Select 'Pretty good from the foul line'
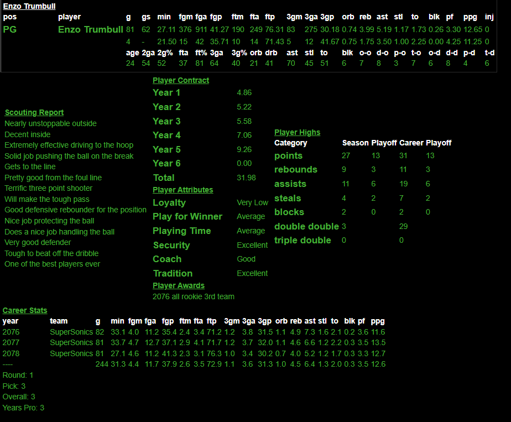511x422 pixels. (53, 178)
